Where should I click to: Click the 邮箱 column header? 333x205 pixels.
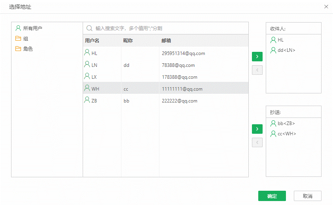tap(166, 41)
